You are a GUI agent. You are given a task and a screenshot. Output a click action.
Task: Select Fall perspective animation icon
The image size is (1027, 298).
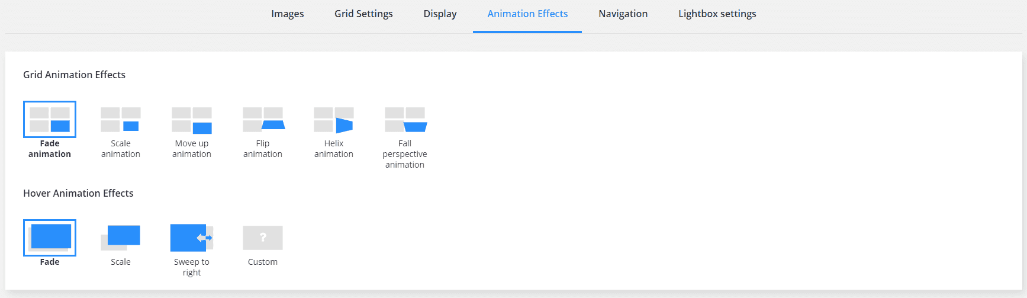pyautogui.click(x=405, y=119)
